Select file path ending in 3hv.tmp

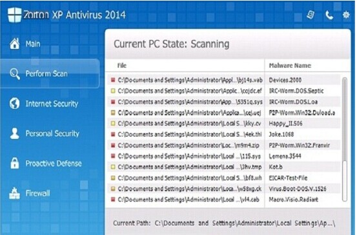coord(190,167)
